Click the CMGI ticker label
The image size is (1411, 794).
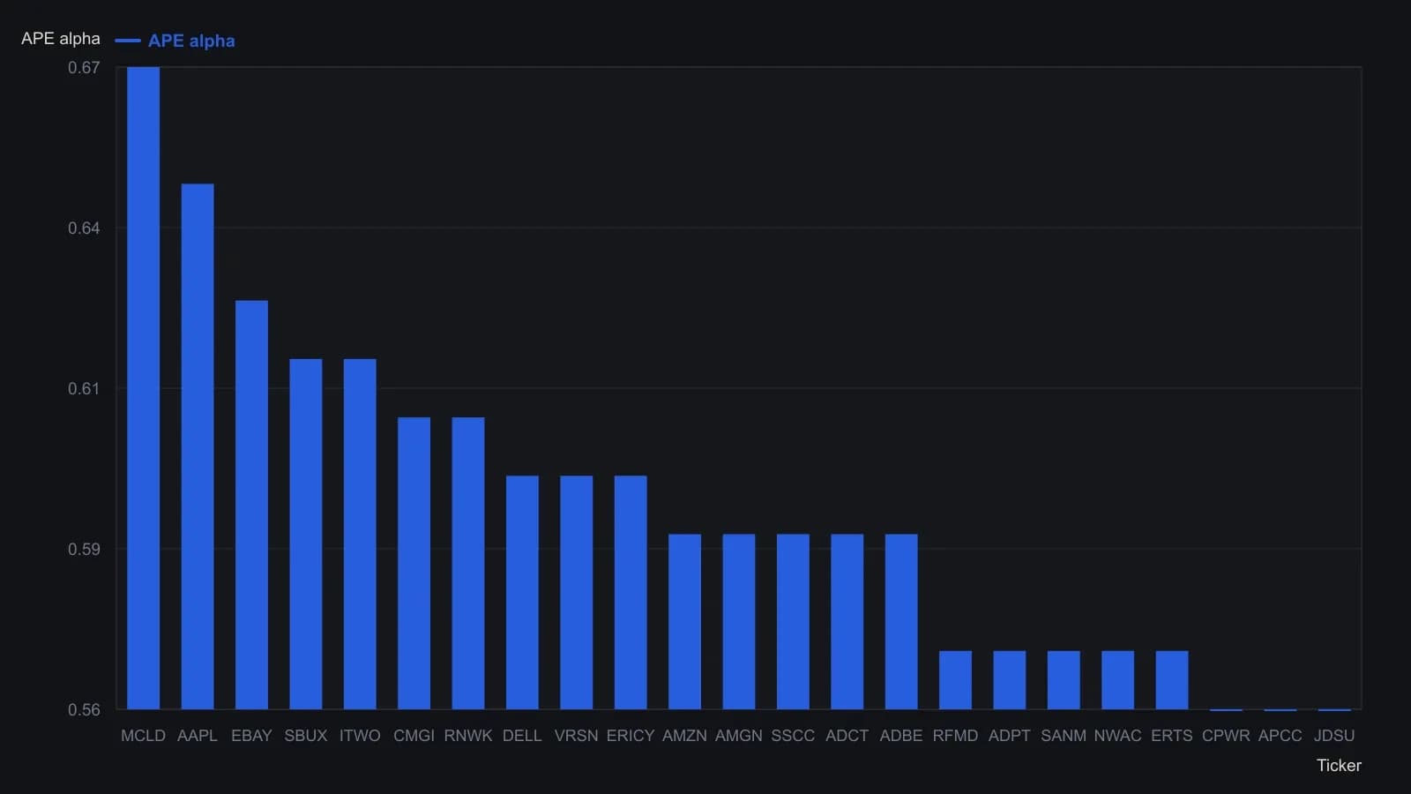(414, 736)
